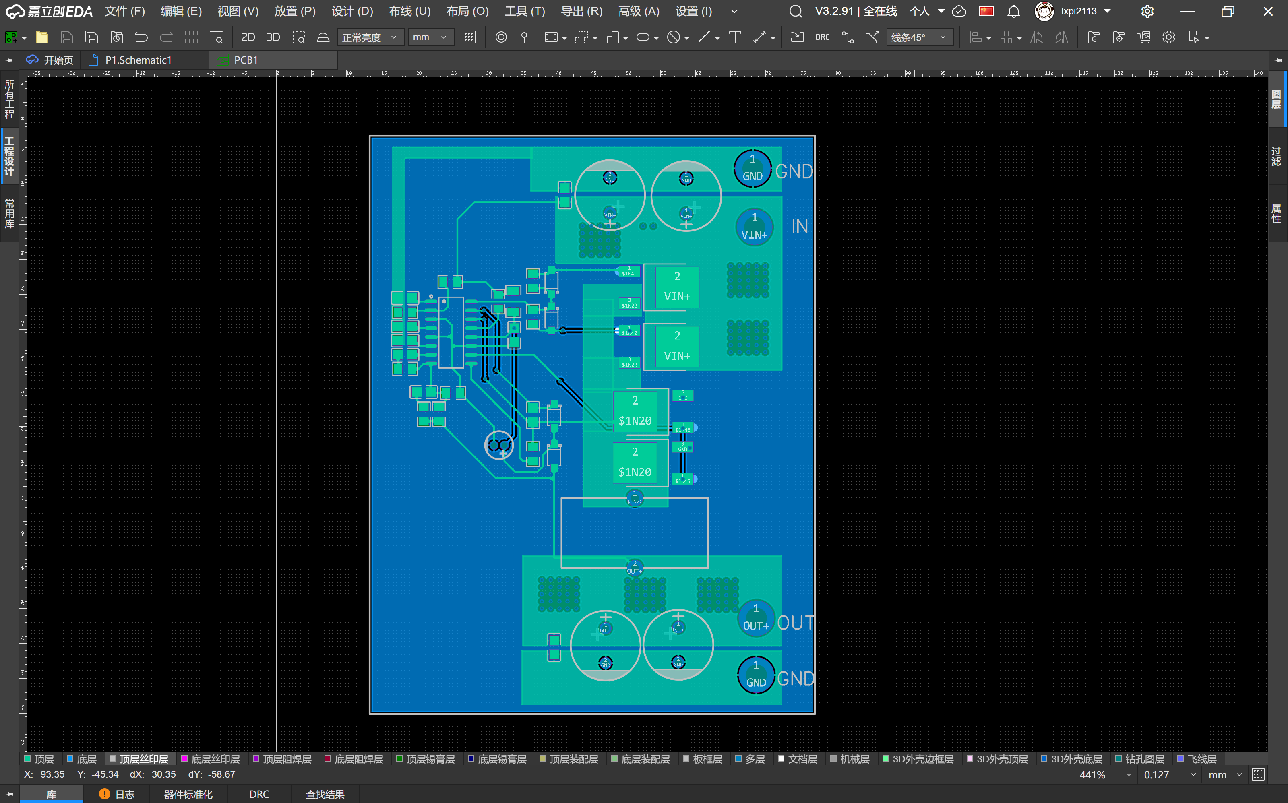
Task: Toggle the grid display icon
Action: point(469,37)
